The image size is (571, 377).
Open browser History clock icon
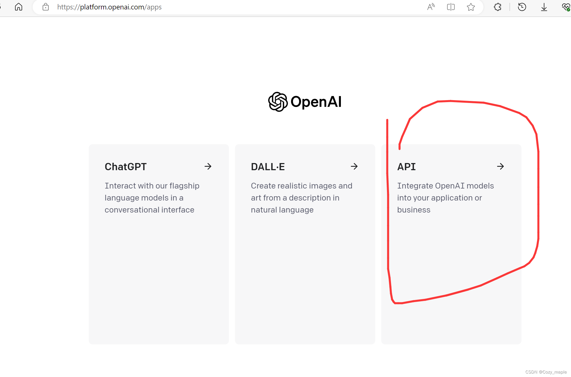522,7
